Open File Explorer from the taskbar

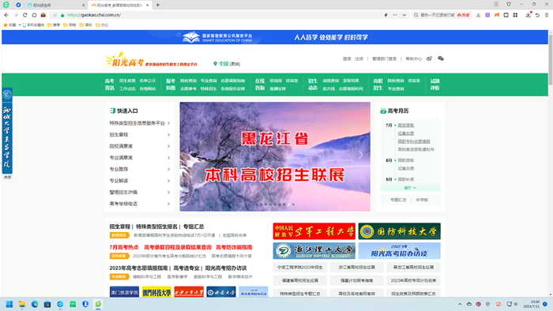point(22,305)
